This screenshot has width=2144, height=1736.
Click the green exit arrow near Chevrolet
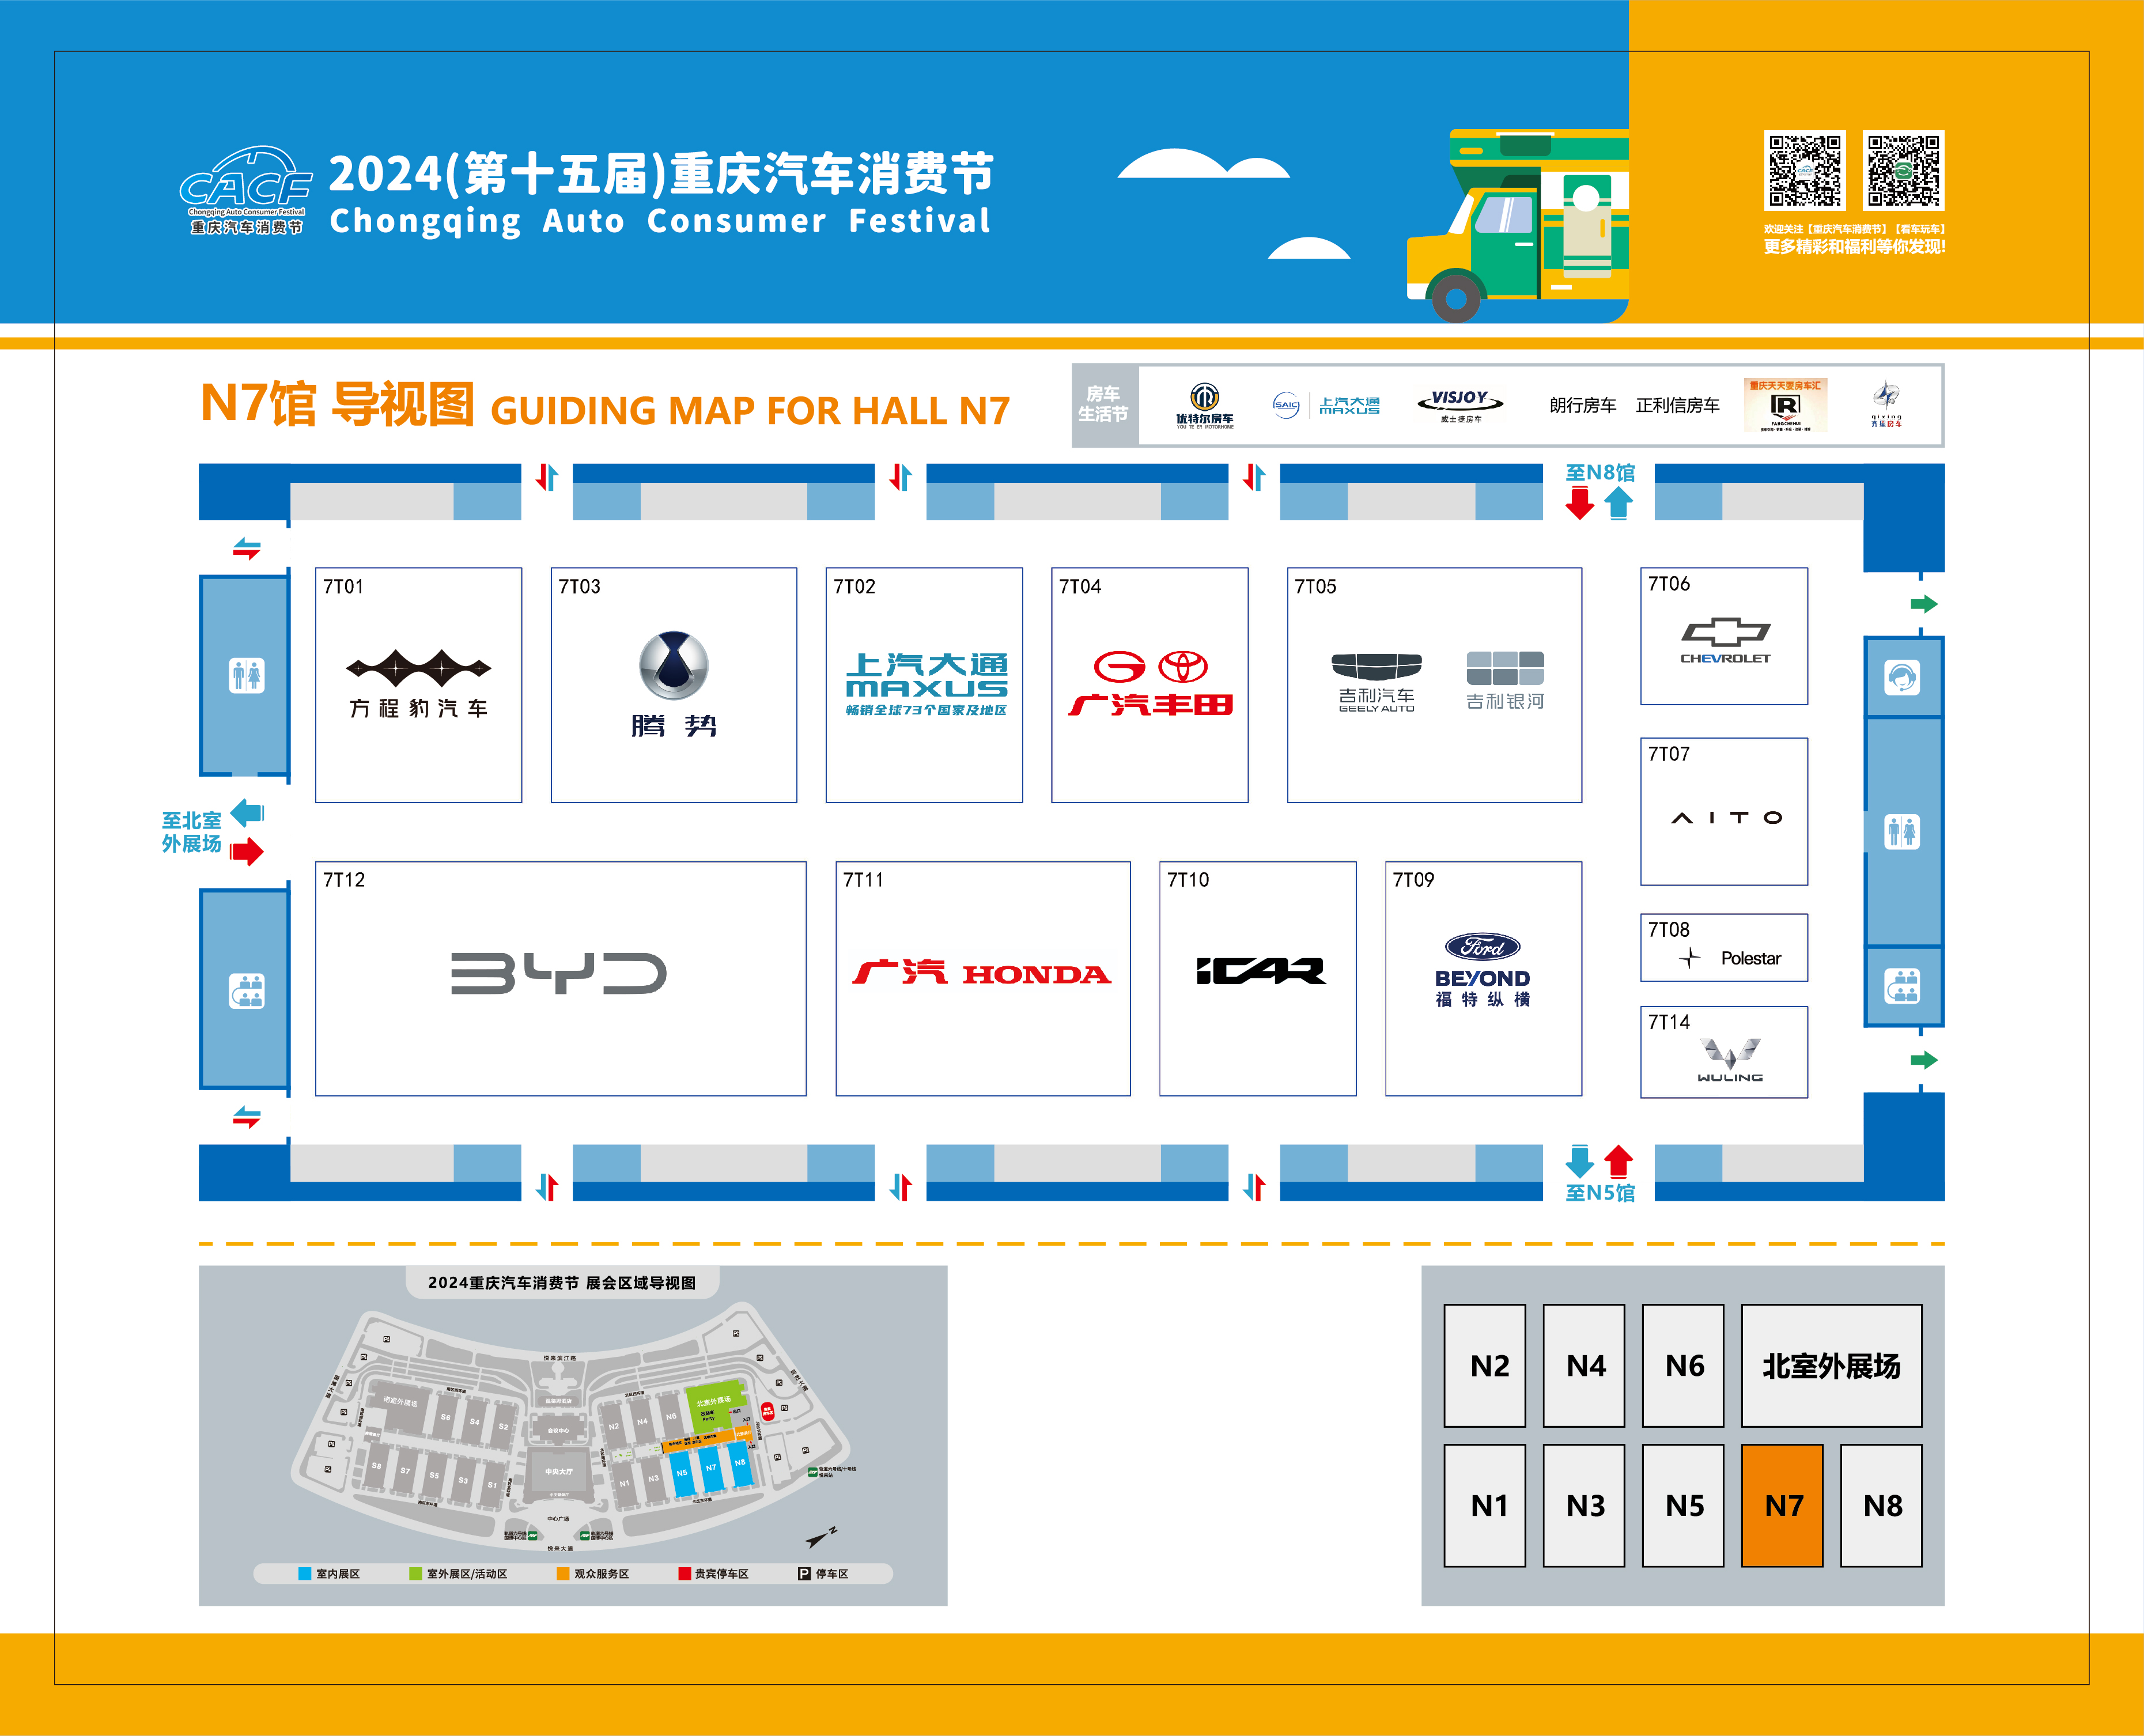click(x=1923, y=604)
